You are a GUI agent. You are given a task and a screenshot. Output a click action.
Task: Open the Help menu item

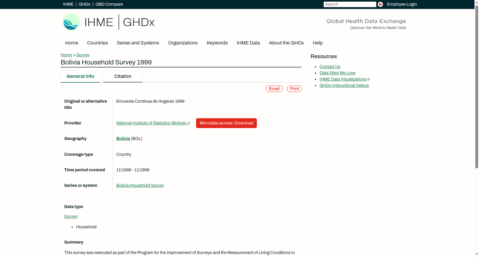click(318, 43)
